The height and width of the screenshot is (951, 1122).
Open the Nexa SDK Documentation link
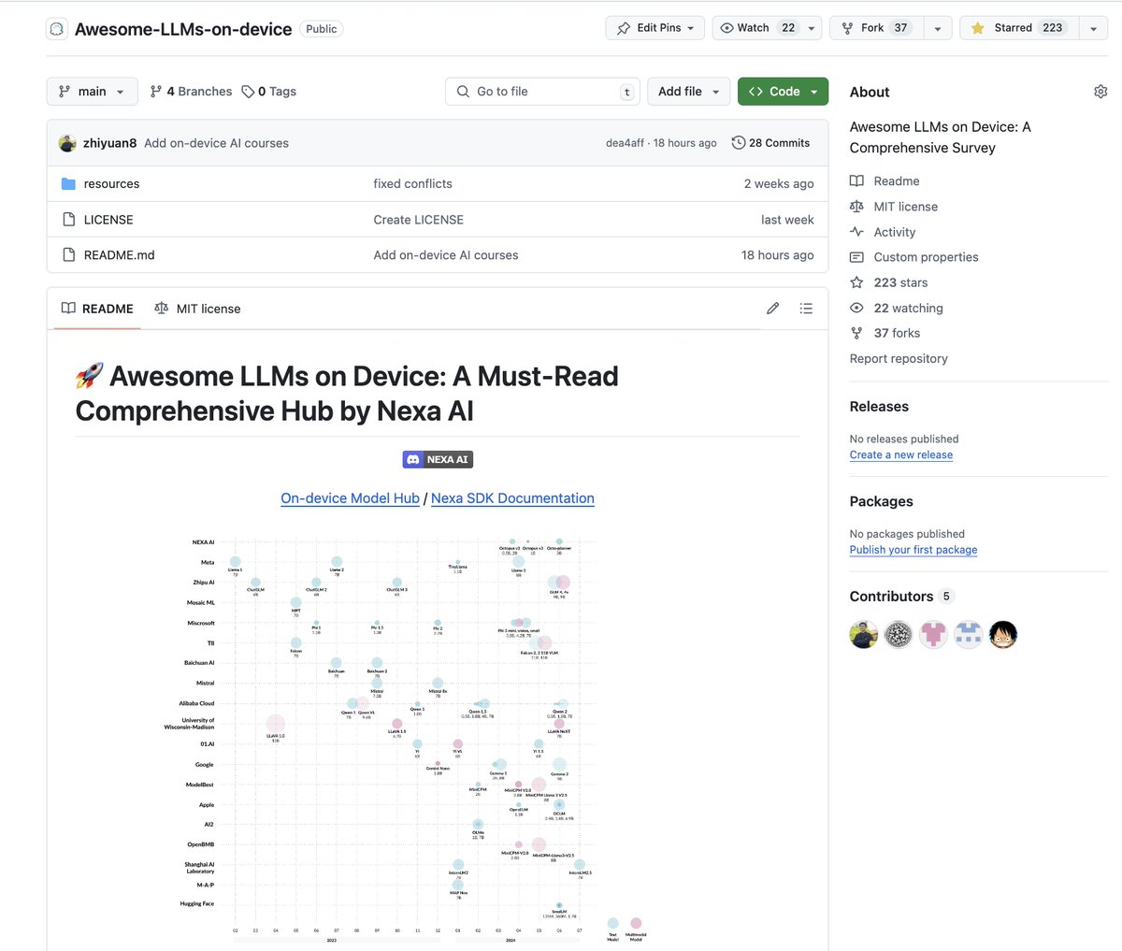tap(512, 498)
